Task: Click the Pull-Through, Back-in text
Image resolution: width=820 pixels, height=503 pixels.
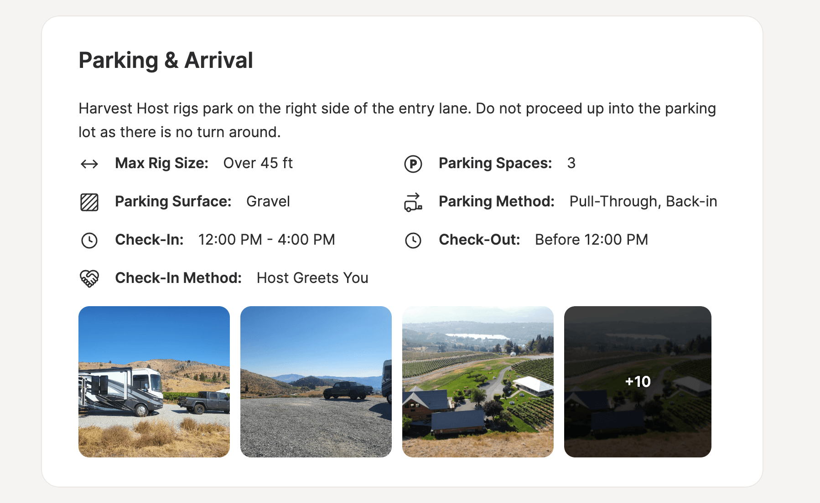Action: [643, 201]
